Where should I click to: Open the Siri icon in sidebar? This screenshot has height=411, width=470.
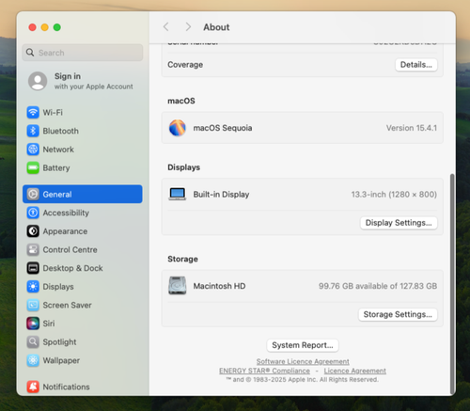pyautogui.click(x=33, y=324)
